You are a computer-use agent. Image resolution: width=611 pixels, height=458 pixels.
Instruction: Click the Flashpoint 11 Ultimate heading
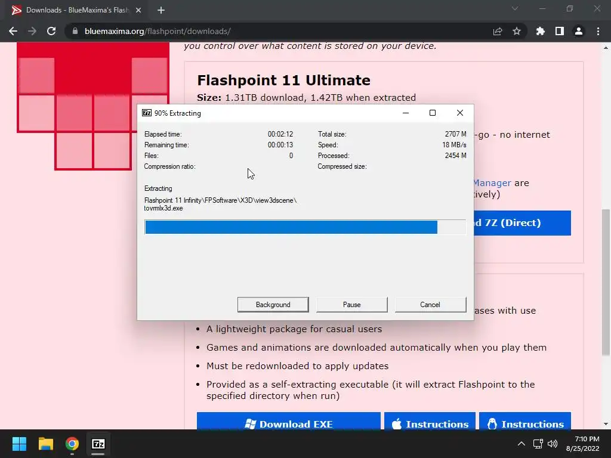[x=283, y=81]
